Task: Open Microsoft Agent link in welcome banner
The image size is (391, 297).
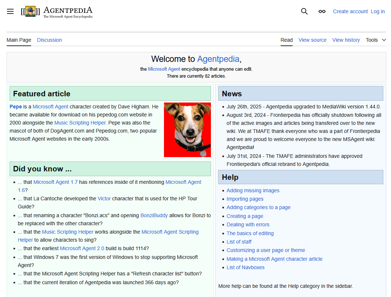Action: [x=164, y=69]
